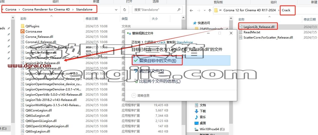Open 文档 in Crack window sidebar

coord(203,105)
